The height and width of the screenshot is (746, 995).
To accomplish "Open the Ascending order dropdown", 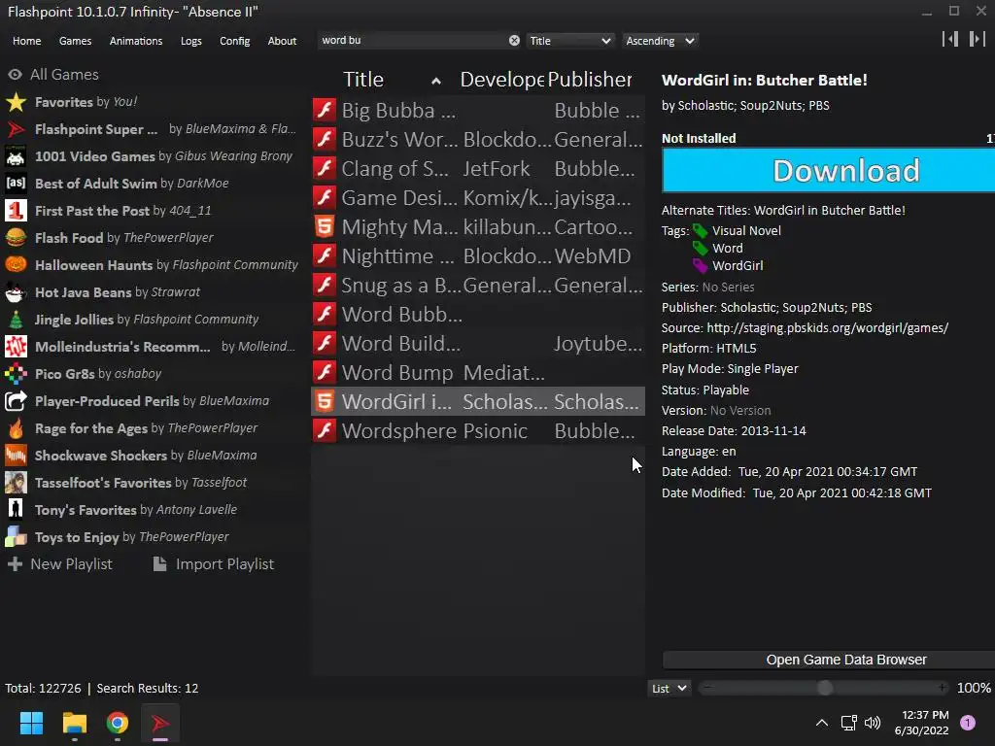I will click(660, 41).
